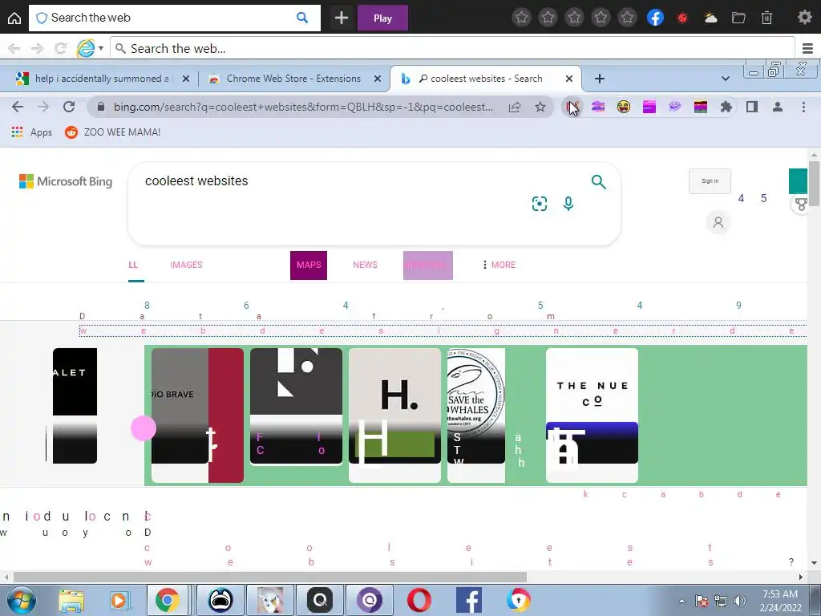Expand the tab search chevron

pos(725,79)
